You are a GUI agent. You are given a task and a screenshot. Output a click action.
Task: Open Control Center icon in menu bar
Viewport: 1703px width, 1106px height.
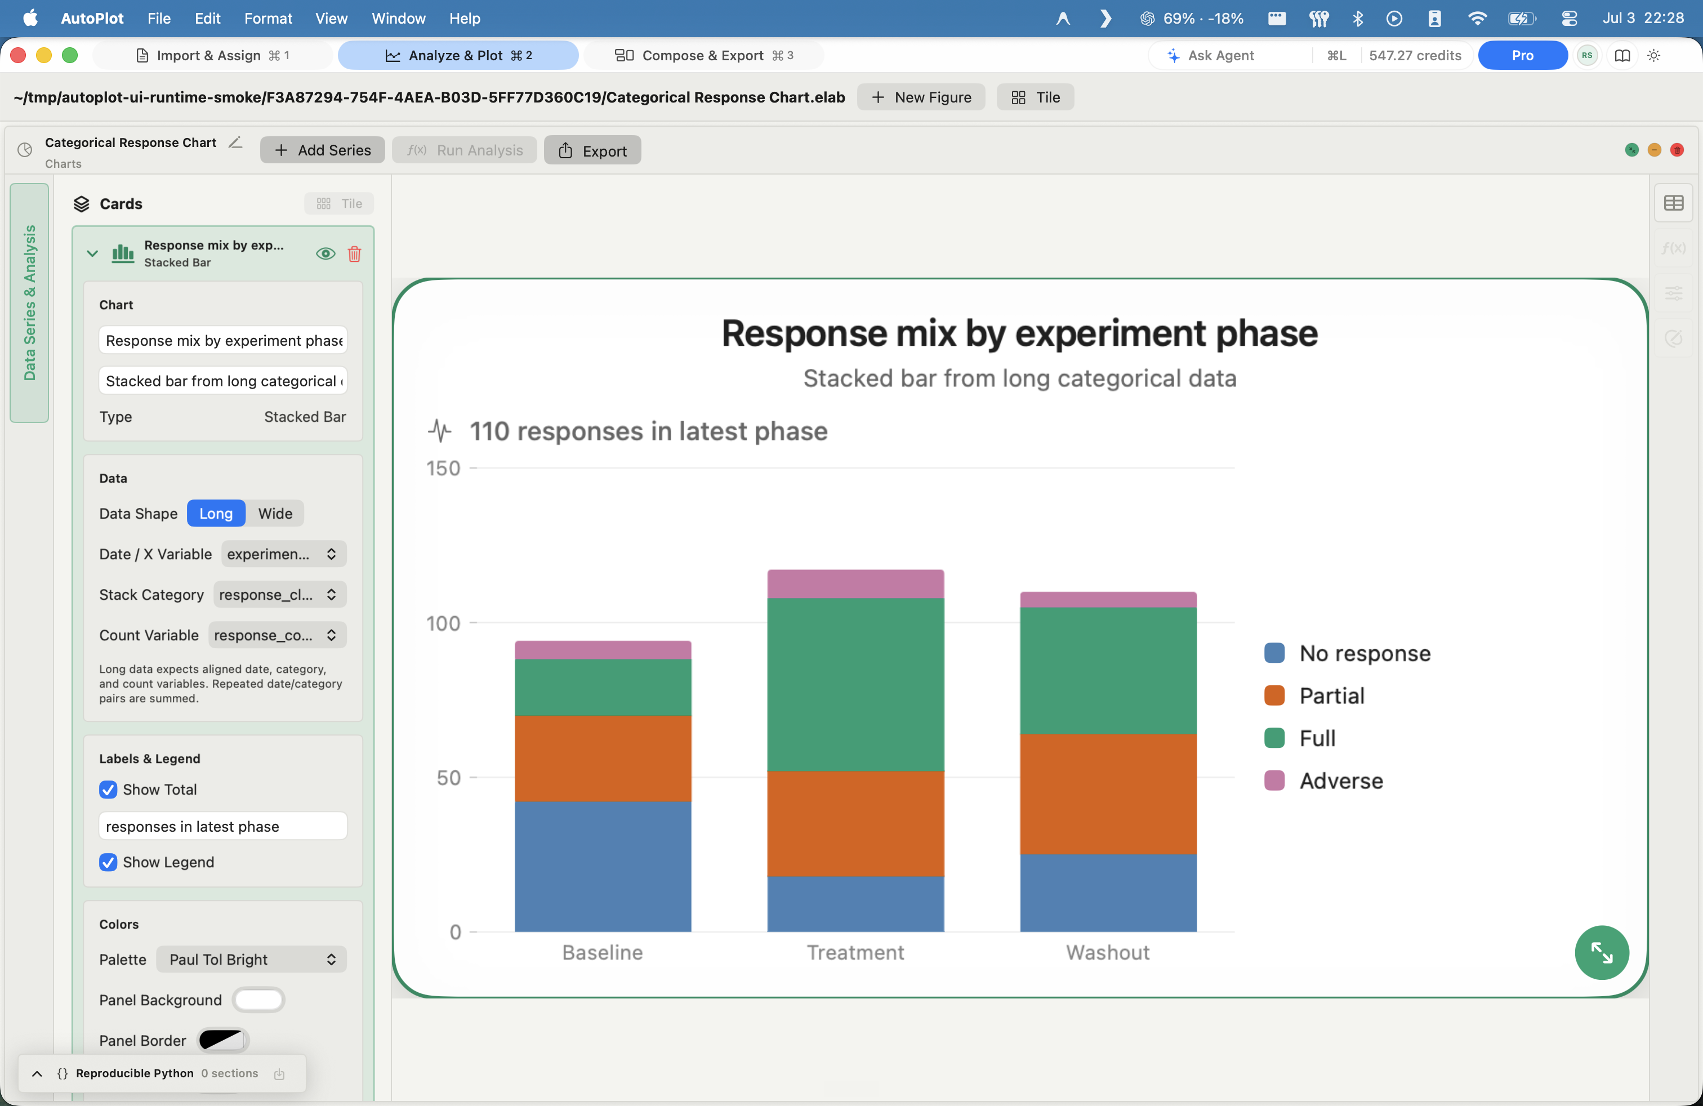pos(1569,18)
